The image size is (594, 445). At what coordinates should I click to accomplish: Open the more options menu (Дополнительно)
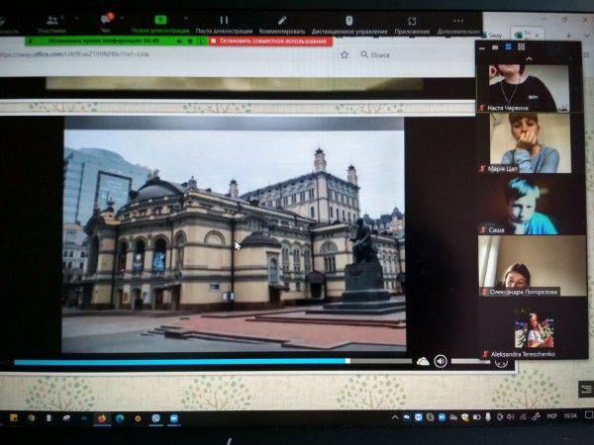point(458,25)
